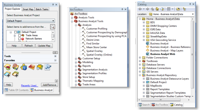Go back in the Catalog toolbar
This screenshot has height=110, width=201.
(140, 9)
